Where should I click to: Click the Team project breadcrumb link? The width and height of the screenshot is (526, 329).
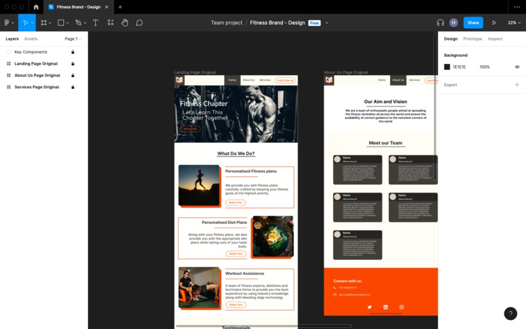tap(226, 22)
